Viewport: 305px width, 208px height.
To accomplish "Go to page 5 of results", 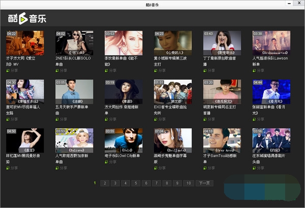I will pos(136,183).
